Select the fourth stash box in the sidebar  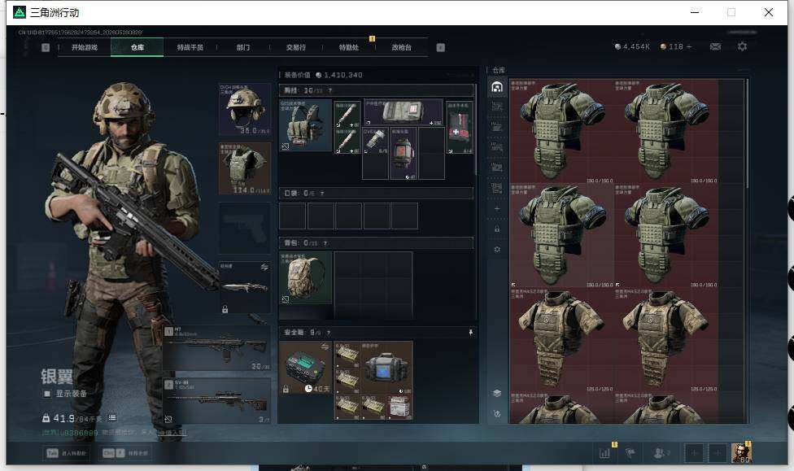pos(497,147)
